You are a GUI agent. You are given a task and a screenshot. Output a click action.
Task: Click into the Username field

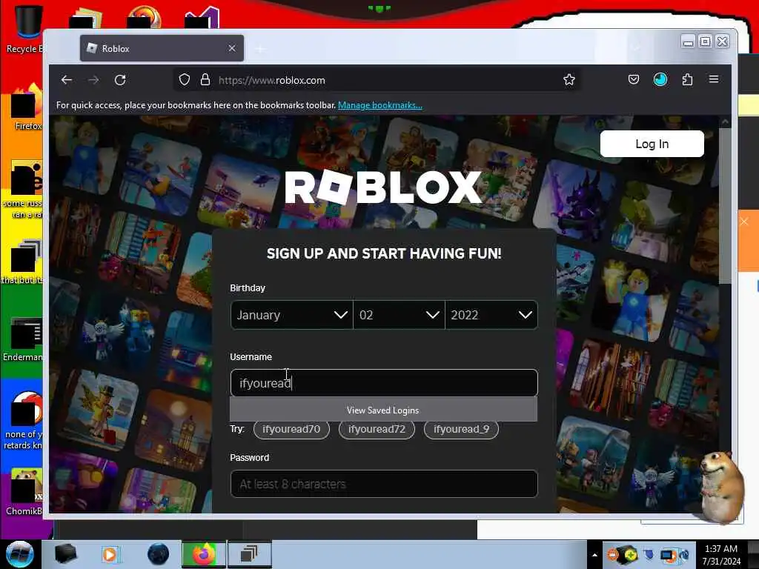coord(384,383)
